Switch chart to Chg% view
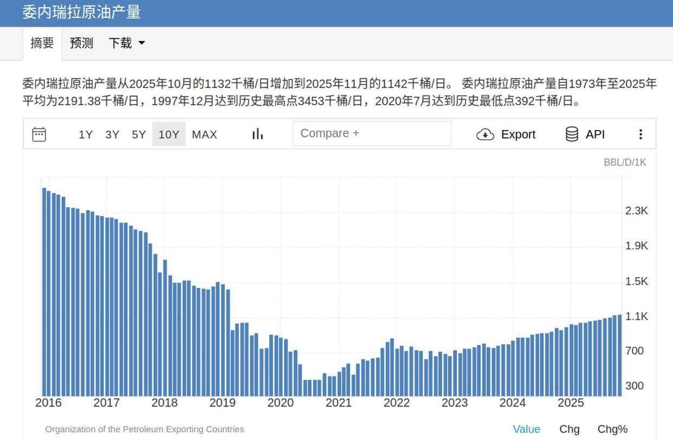Image resolution: width=673 pixels, height=440 pixels. point(612,429)
